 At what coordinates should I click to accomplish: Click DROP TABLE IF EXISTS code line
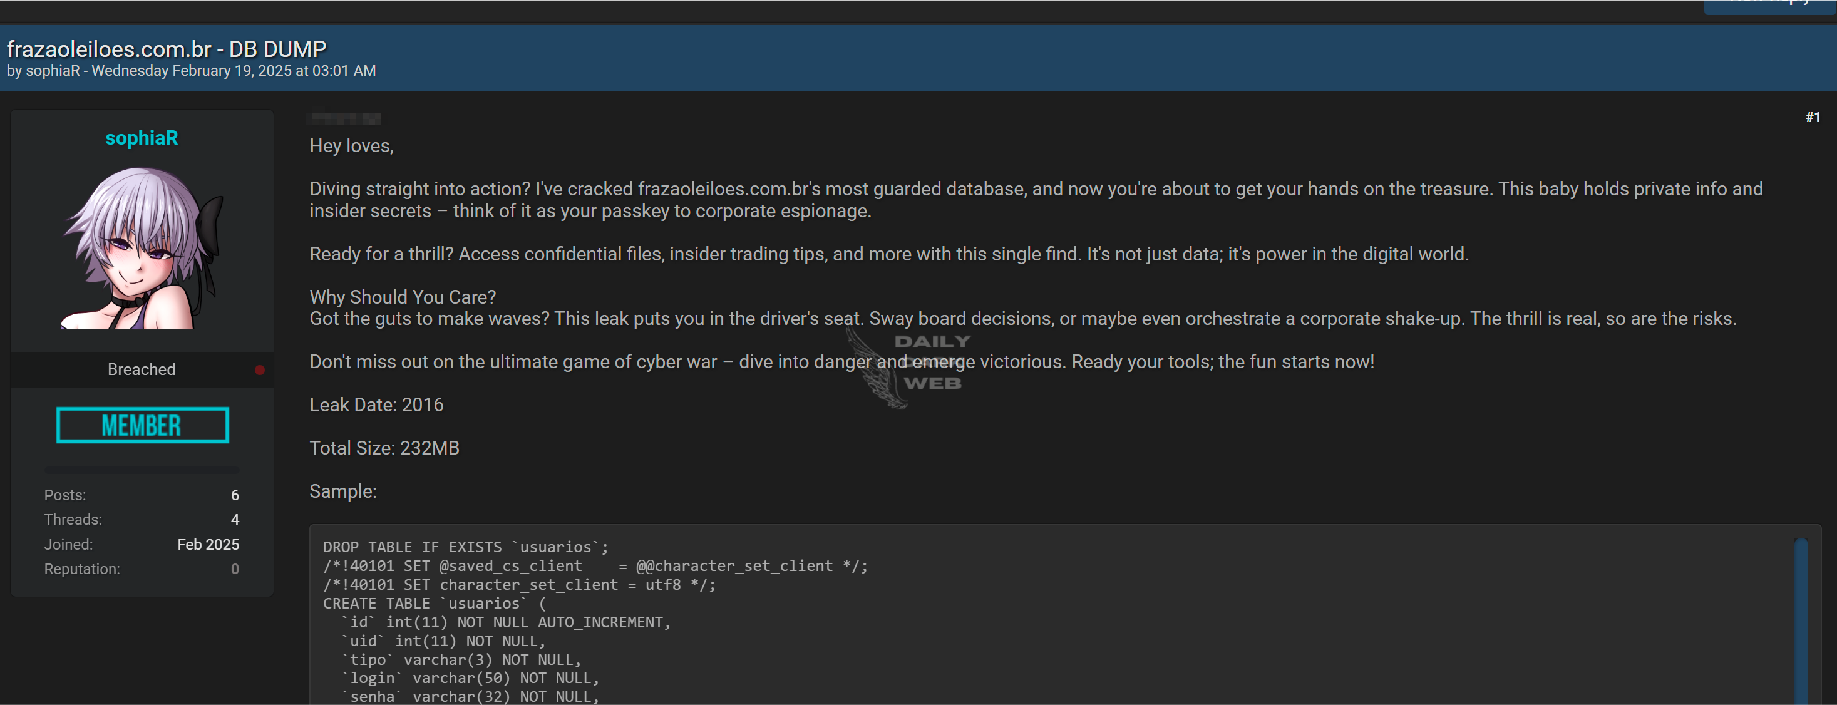point(466,547)
